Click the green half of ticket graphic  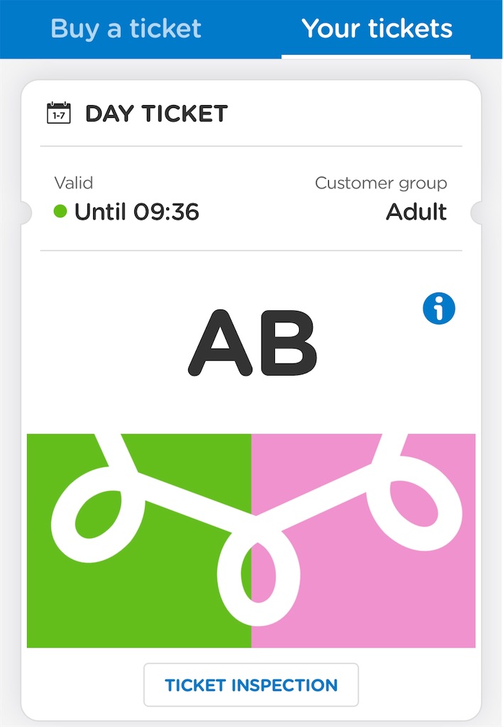(x=139, y=540)
